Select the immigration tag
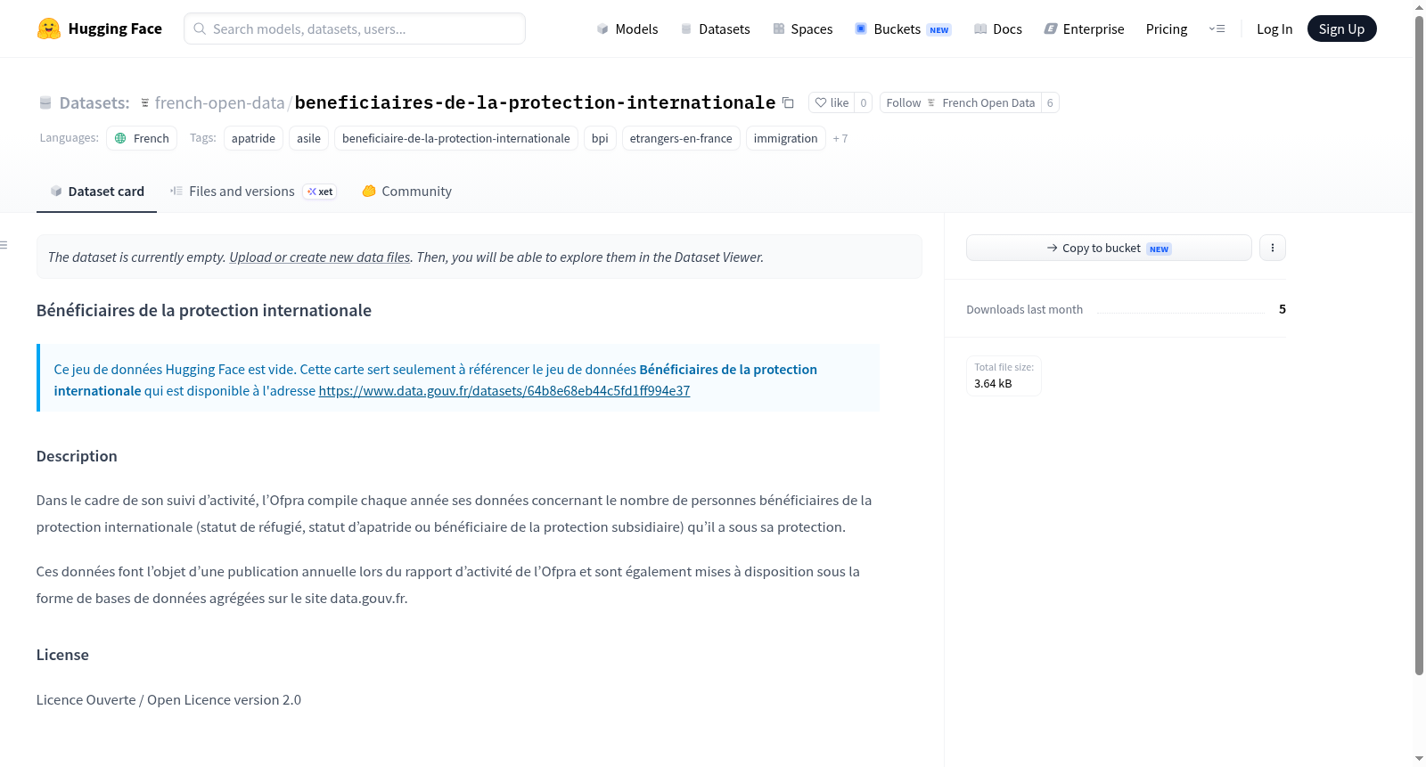Viewport: 1426px width, 767px height. pyautogui.click(x=785, y=138)
